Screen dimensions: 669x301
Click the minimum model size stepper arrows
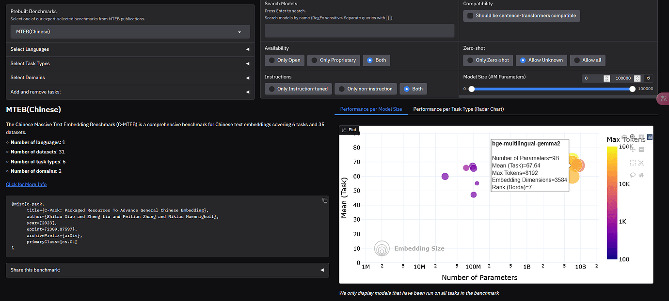606,78
